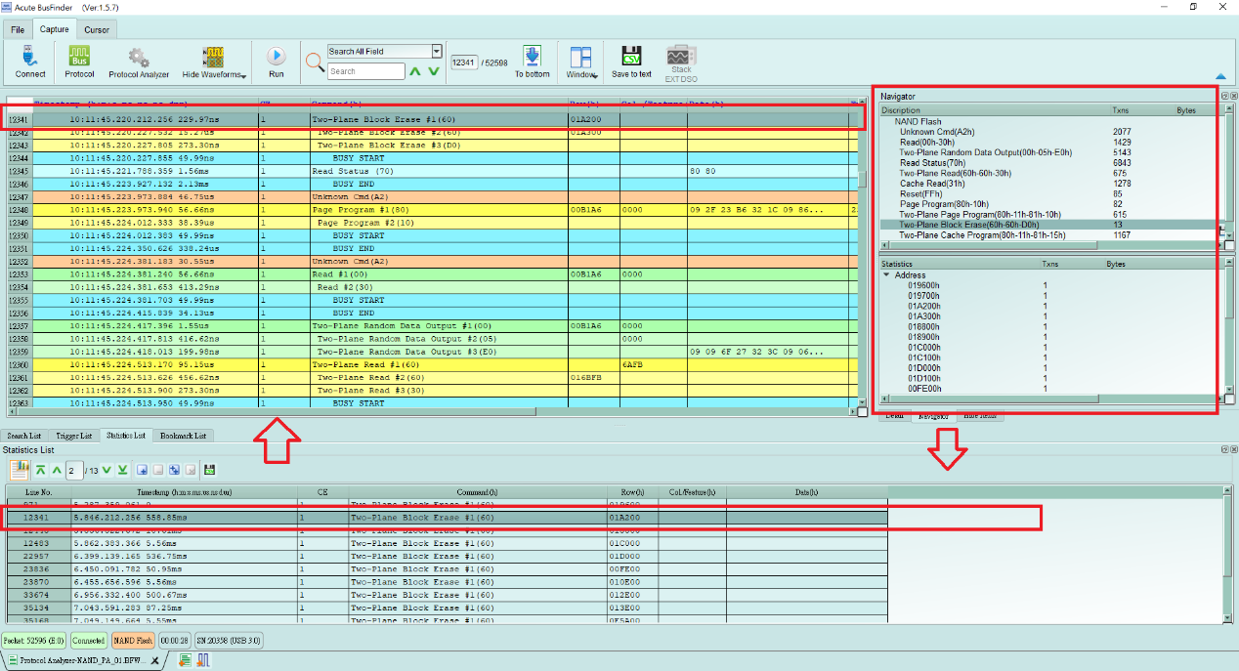The image size is (1239, 671).
Task: Select packet row 12348 Page Program #1(80)
Action: (433, 209)
